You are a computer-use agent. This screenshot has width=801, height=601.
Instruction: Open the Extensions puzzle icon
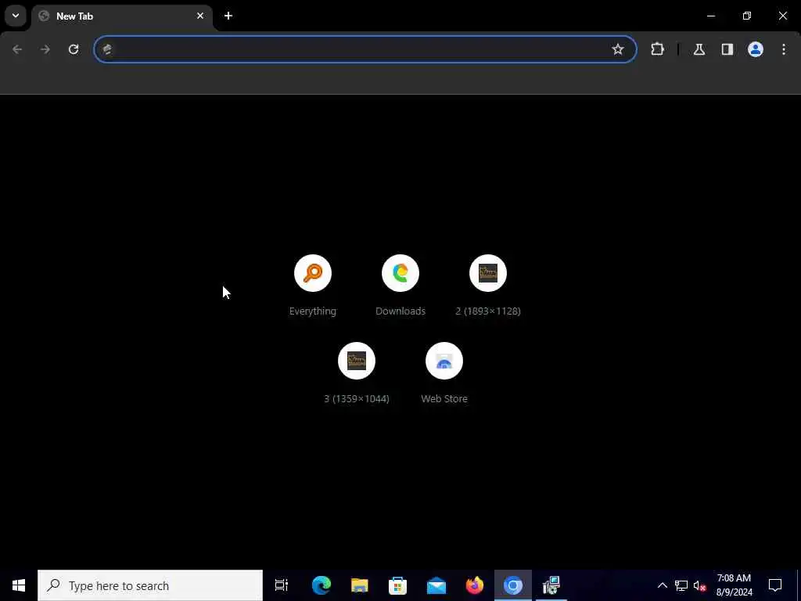click(x=657, y=49)
